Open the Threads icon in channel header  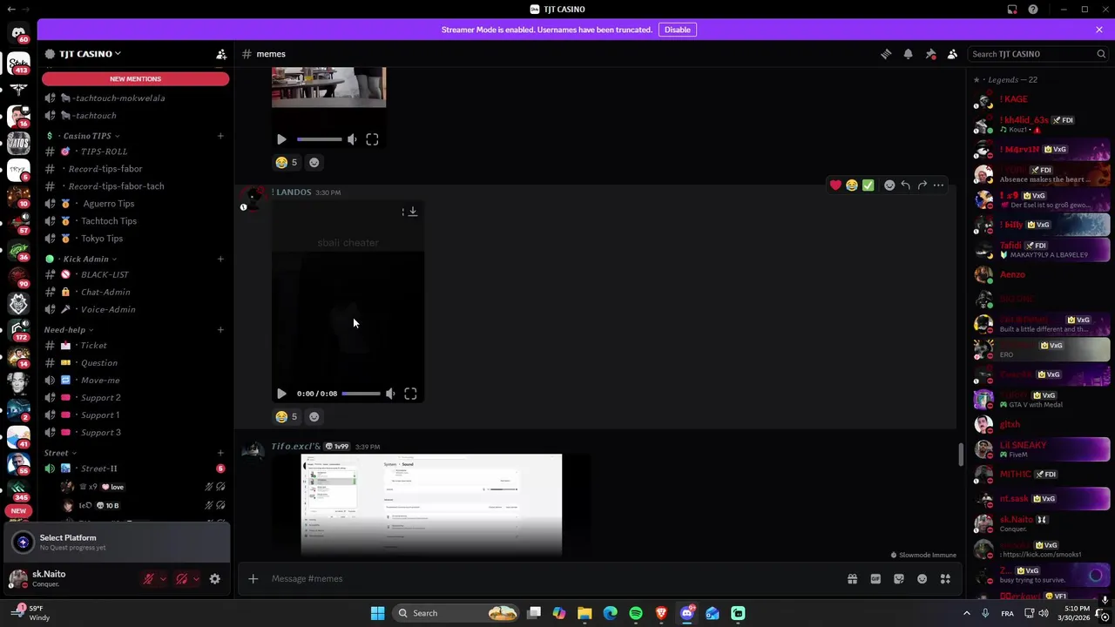886,54
